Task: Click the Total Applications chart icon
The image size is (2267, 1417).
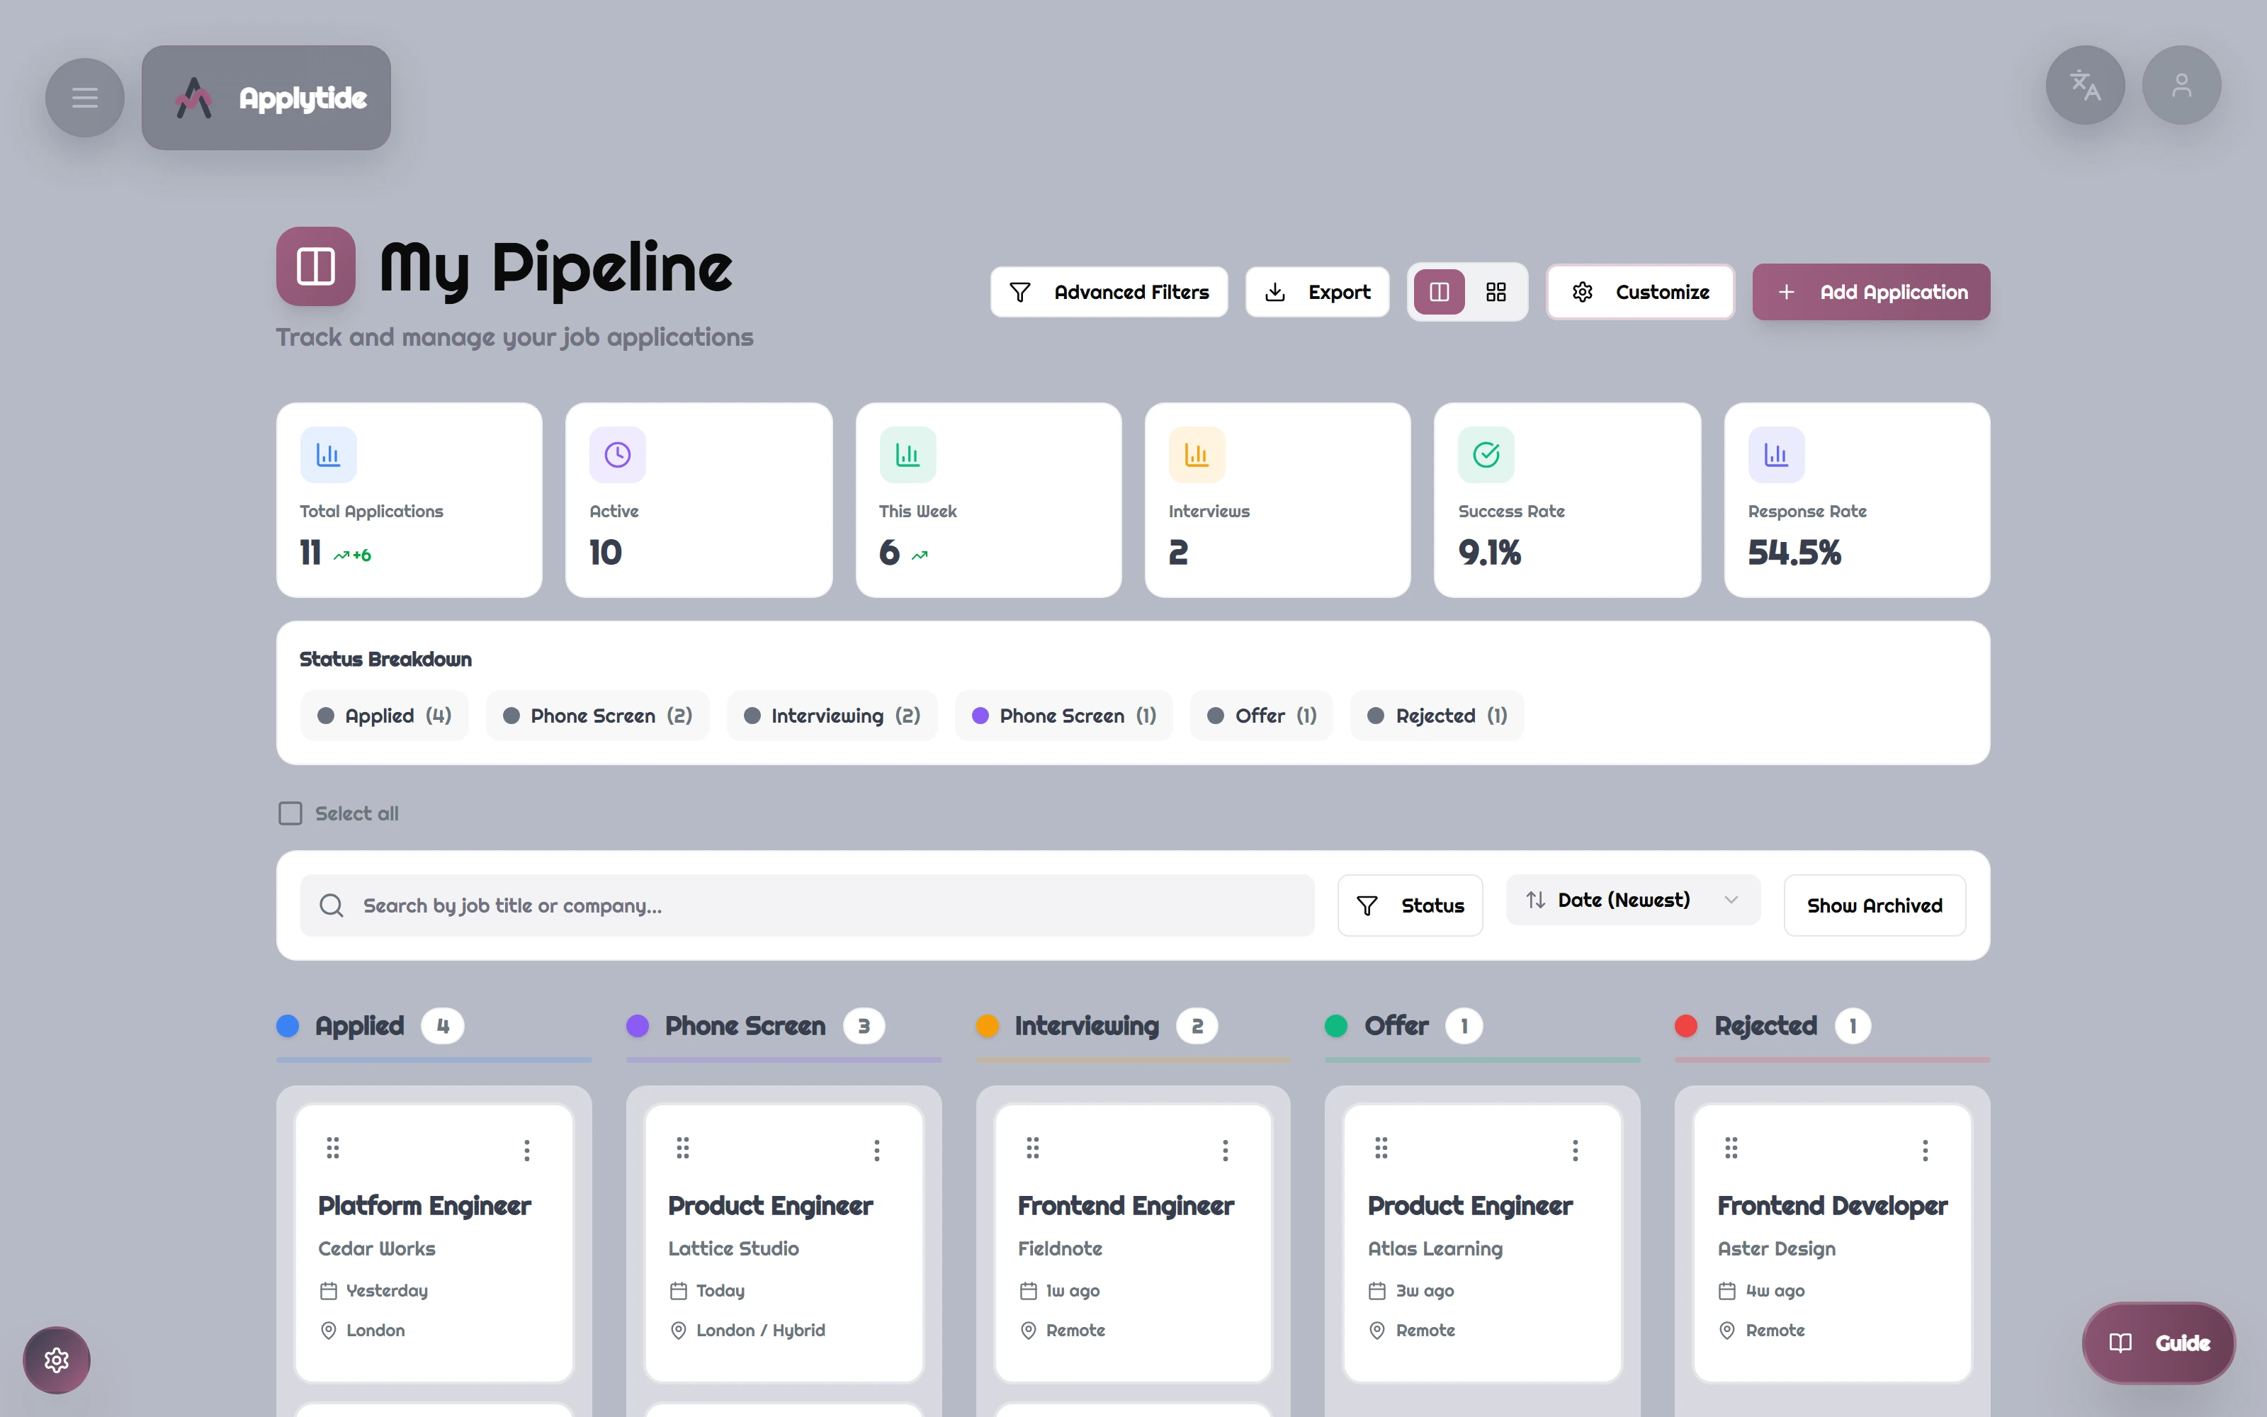Action: point(328,455)
